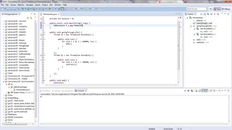Toggle Hide Non-Public Members in Outline
232x130 pixels.
(x=215, y=14)
